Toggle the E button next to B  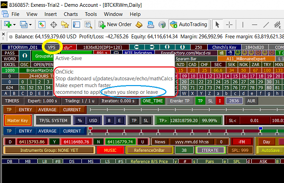click(120, 120)
